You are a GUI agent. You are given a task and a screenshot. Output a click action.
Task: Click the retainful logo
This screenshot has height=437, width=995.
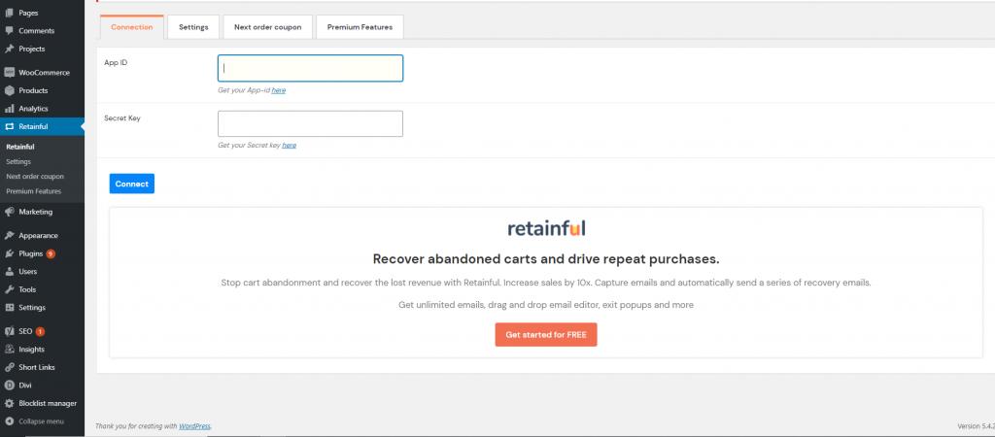pyautogui.click(x=546, y=227)
